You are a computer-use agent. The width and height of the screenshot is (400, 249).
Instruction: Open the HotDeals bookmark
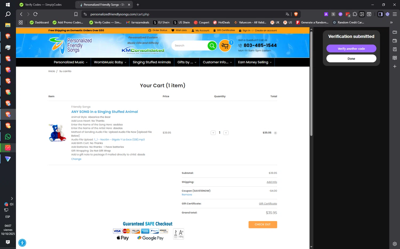coord(221,23)
